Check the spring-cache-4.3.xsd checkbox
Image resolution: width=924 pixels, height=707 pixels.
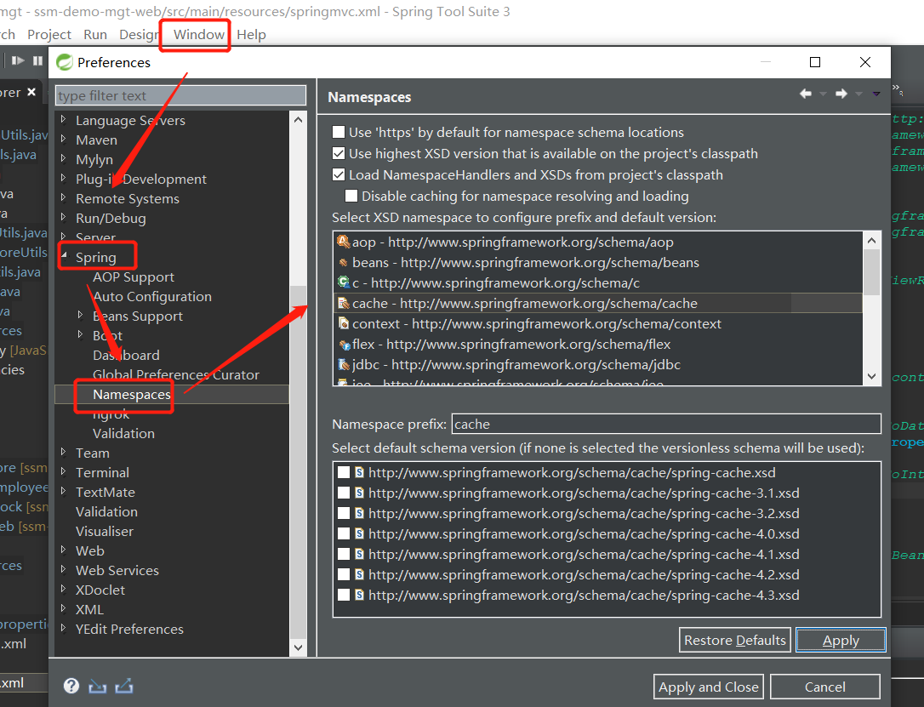pos(344,595)
